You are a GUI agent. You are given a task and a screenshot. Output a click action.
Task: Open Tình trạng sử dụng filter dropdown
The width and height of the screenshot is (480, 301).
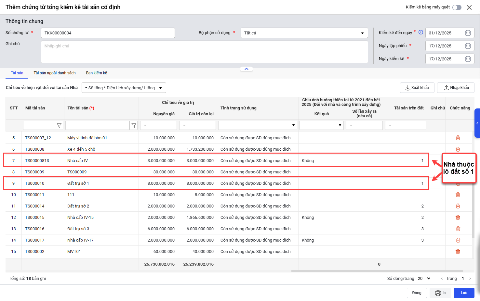click(x=257, y=125)
